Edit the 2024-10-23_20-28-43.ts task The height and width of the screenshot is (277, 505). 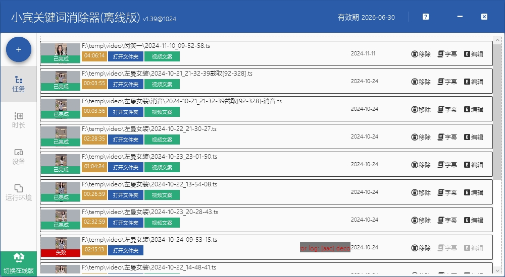(x=474, y=220)
